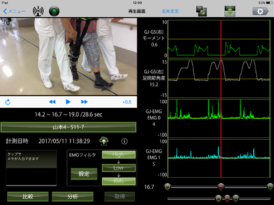The image size is (274, 205).
Task: Tap the GJ-EMG EMG 0 graph
Action: 219,118
